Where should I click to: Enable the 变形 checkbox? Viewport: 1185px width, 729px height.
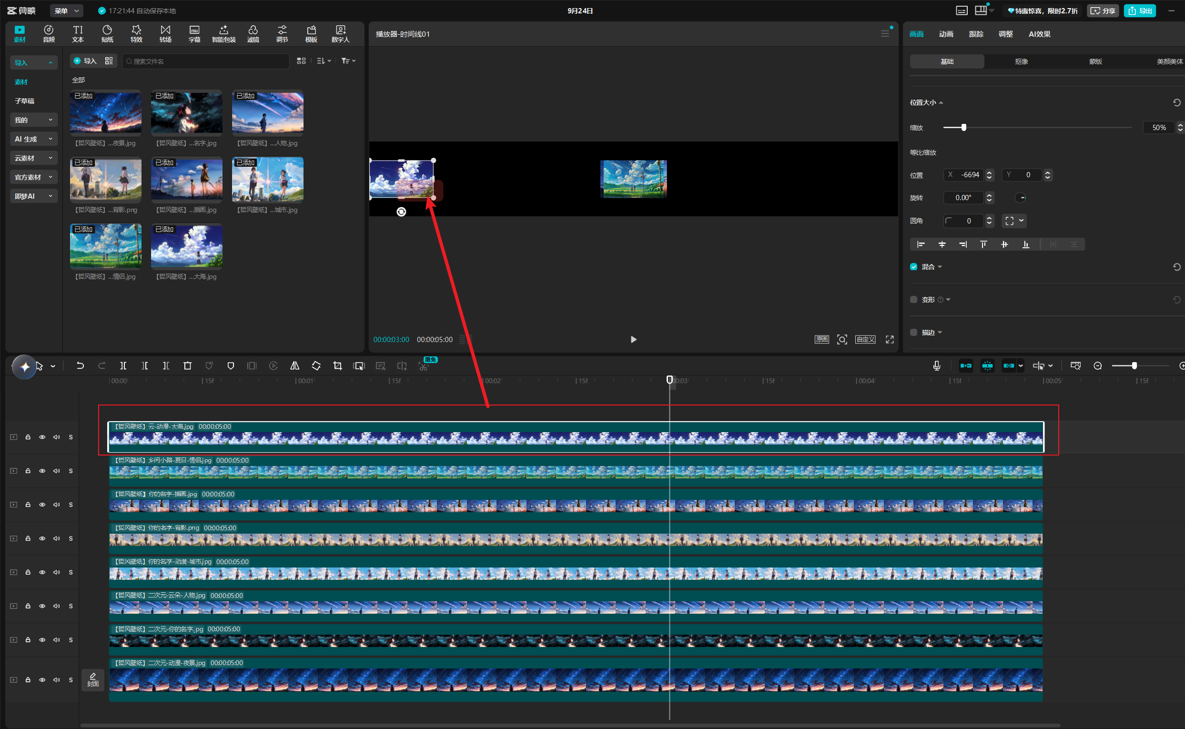tap(913, 299)
